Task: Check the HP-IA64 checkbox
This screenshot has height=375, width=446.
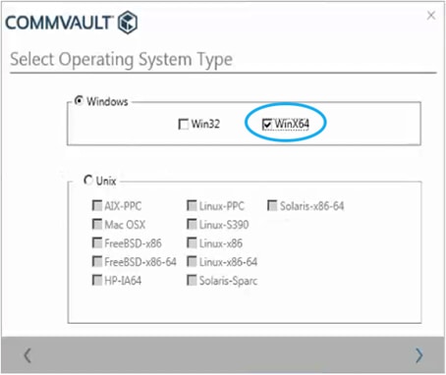Action: 97,281
